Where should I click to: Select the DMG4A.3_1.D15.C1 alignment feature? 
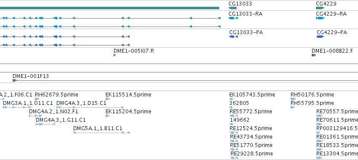90,107
